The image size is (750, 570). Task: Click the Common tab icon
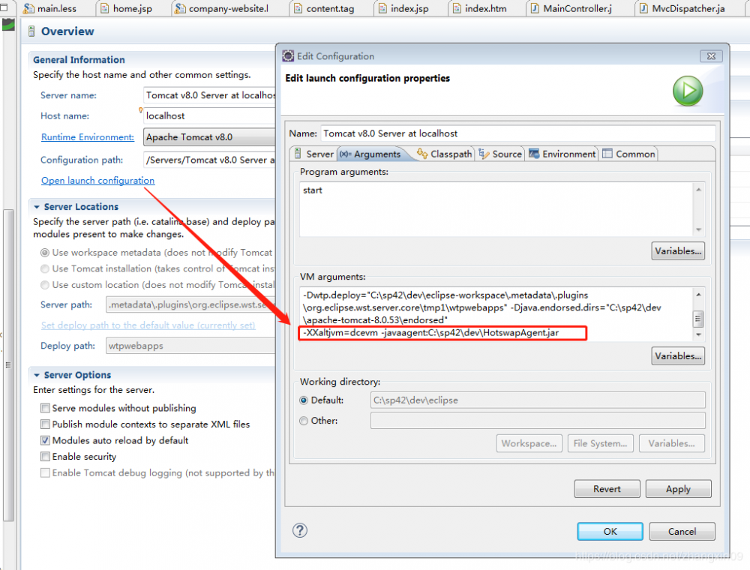(x=607, y=154)
